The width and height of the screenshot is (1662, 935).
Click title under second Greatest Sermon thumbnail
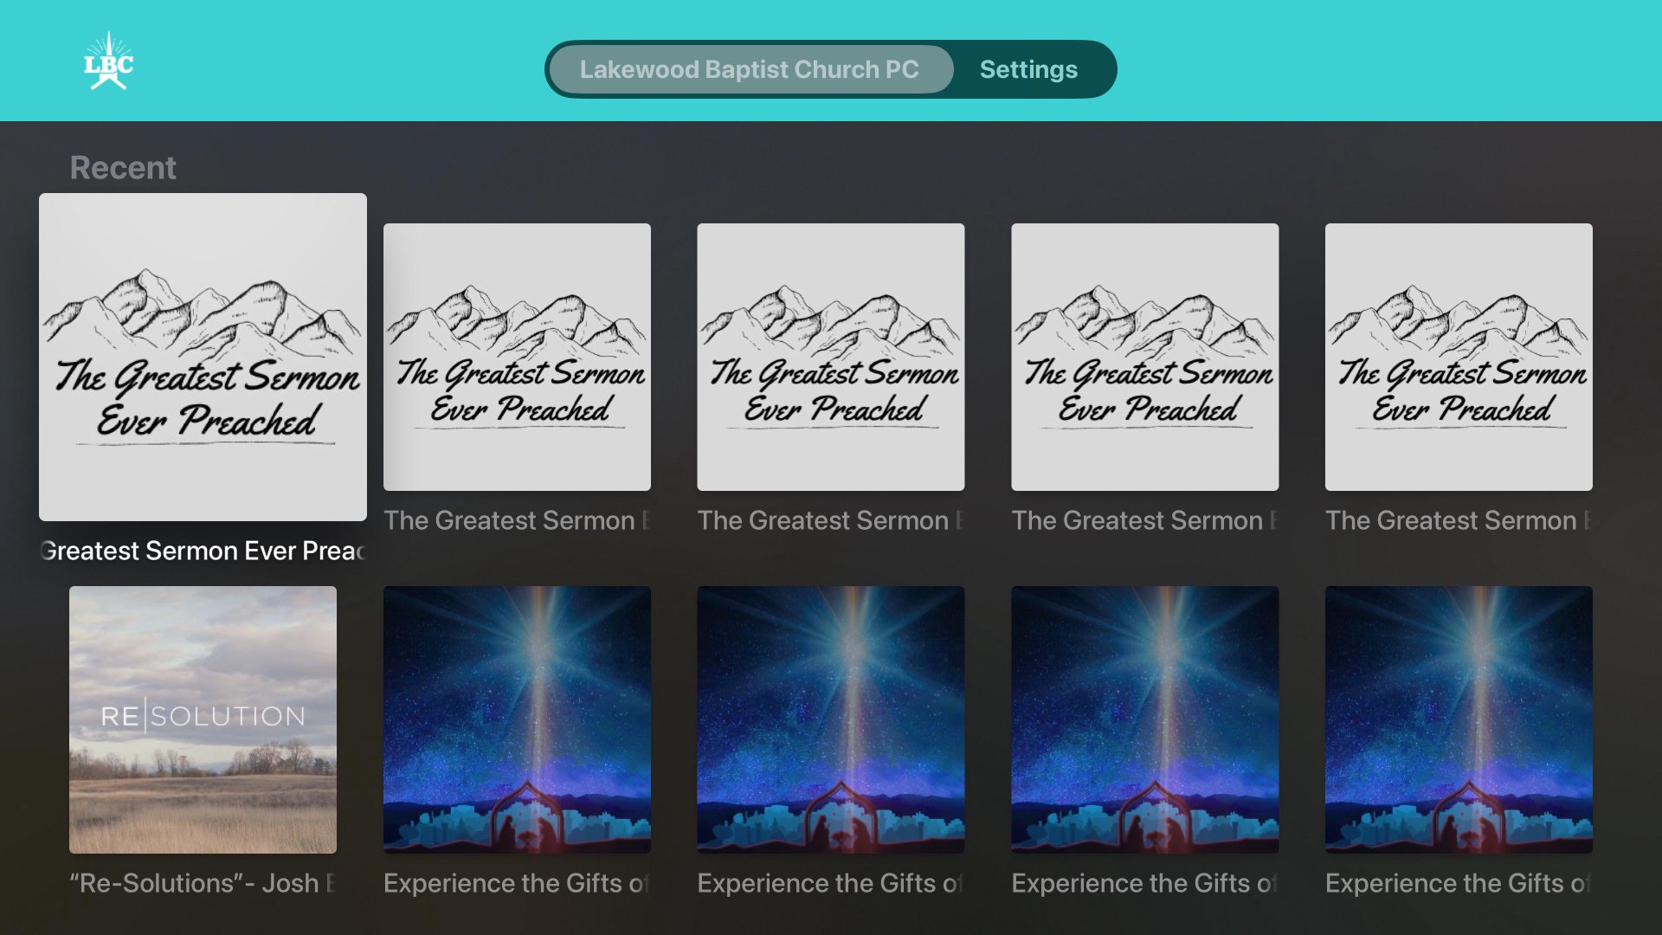click(517, 520)
